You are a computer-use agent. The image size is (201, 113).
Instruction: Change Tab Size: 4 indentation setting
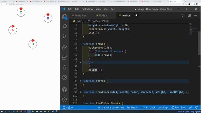[x=132, y=107]
